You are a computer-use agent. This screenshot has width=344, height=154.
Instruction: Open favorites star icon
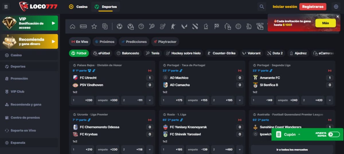(x=94, y=27)
